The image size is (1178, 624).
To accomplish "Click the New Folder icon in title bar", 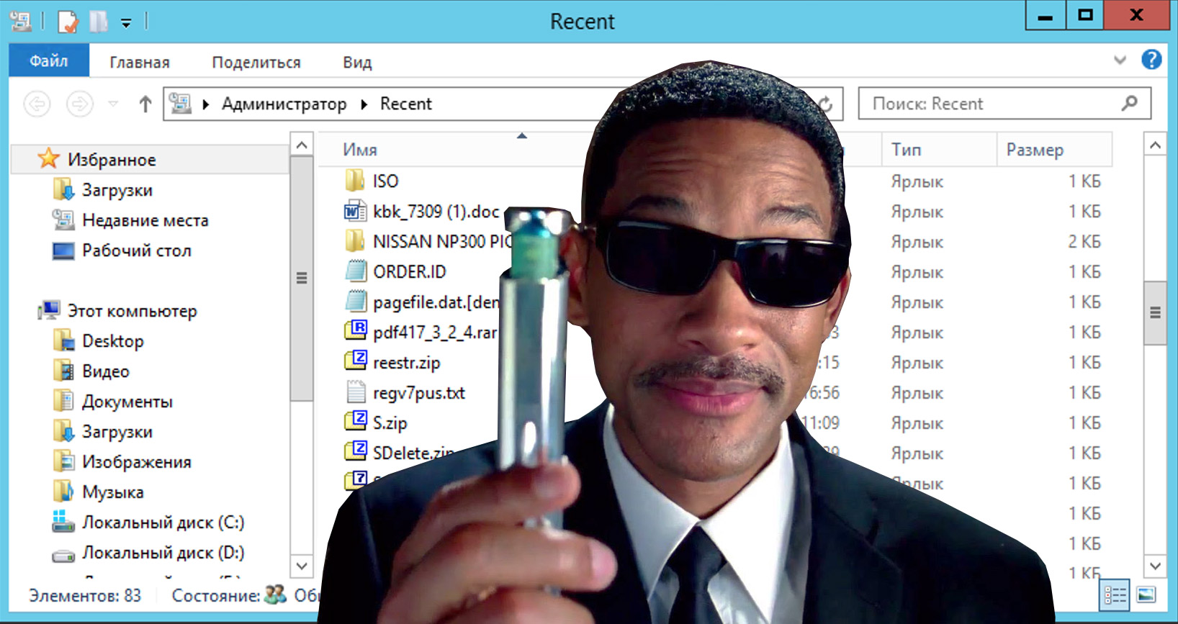I will coord(99,22).
